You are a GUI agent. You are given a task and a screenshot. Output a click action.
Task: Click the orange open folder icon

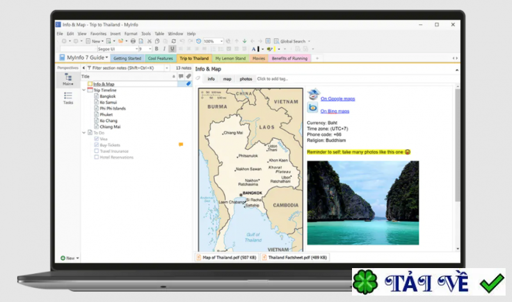[121, 41]
